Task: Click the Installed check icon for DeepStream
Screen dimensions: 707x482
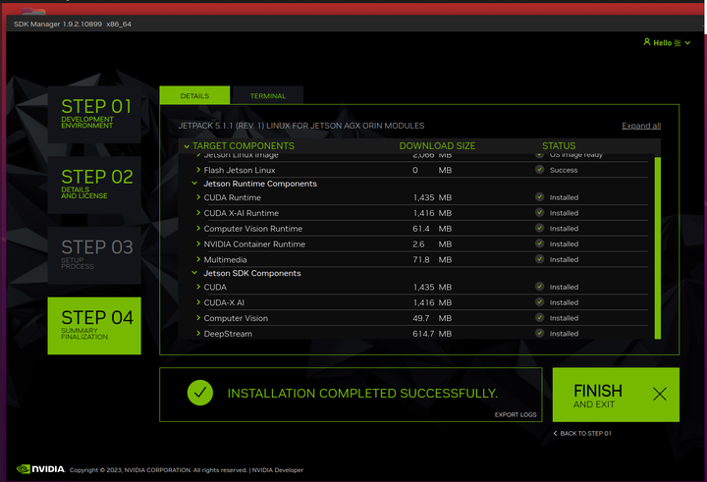Action: point(539,333)
